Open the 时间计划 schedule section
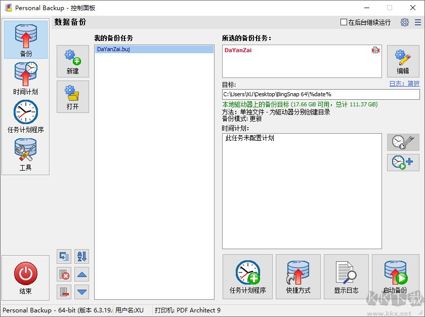This screenshot has height=317, width=425. tap(26, 78)
